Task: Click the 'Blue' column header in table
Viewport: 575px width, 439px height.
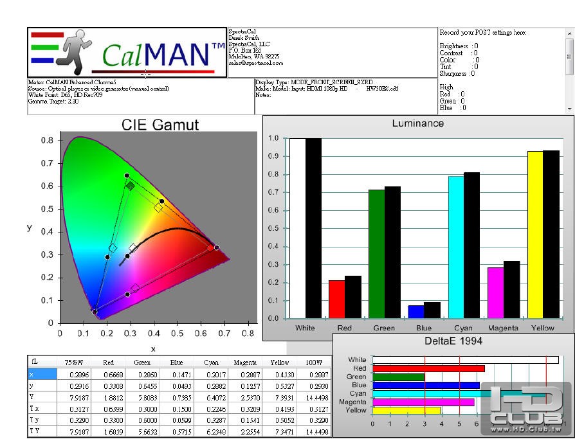Action: tap(176, 362)
